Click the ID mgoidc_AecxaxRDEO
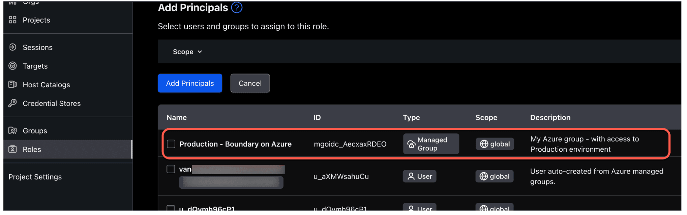The height and width of the screenshot is (215, 687). tap(350, 144)
